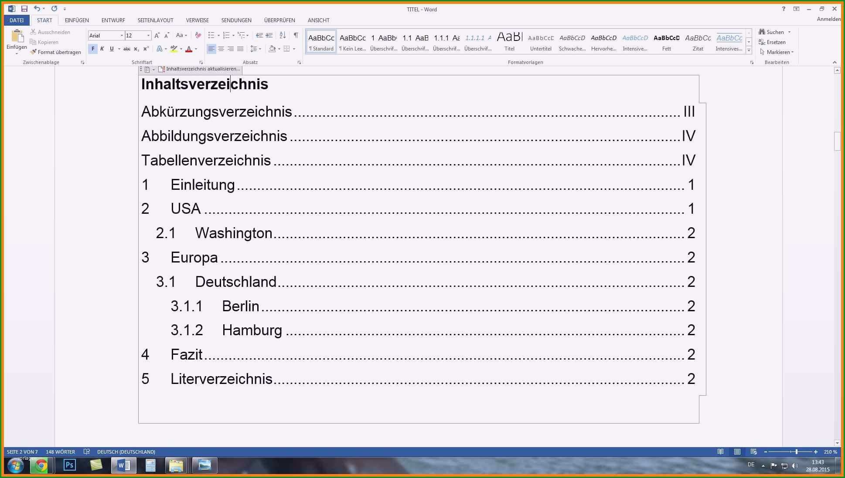The image size is (845, 478).
Task: Toggle bold formatting (F)
Action: (x=93, y=49)
